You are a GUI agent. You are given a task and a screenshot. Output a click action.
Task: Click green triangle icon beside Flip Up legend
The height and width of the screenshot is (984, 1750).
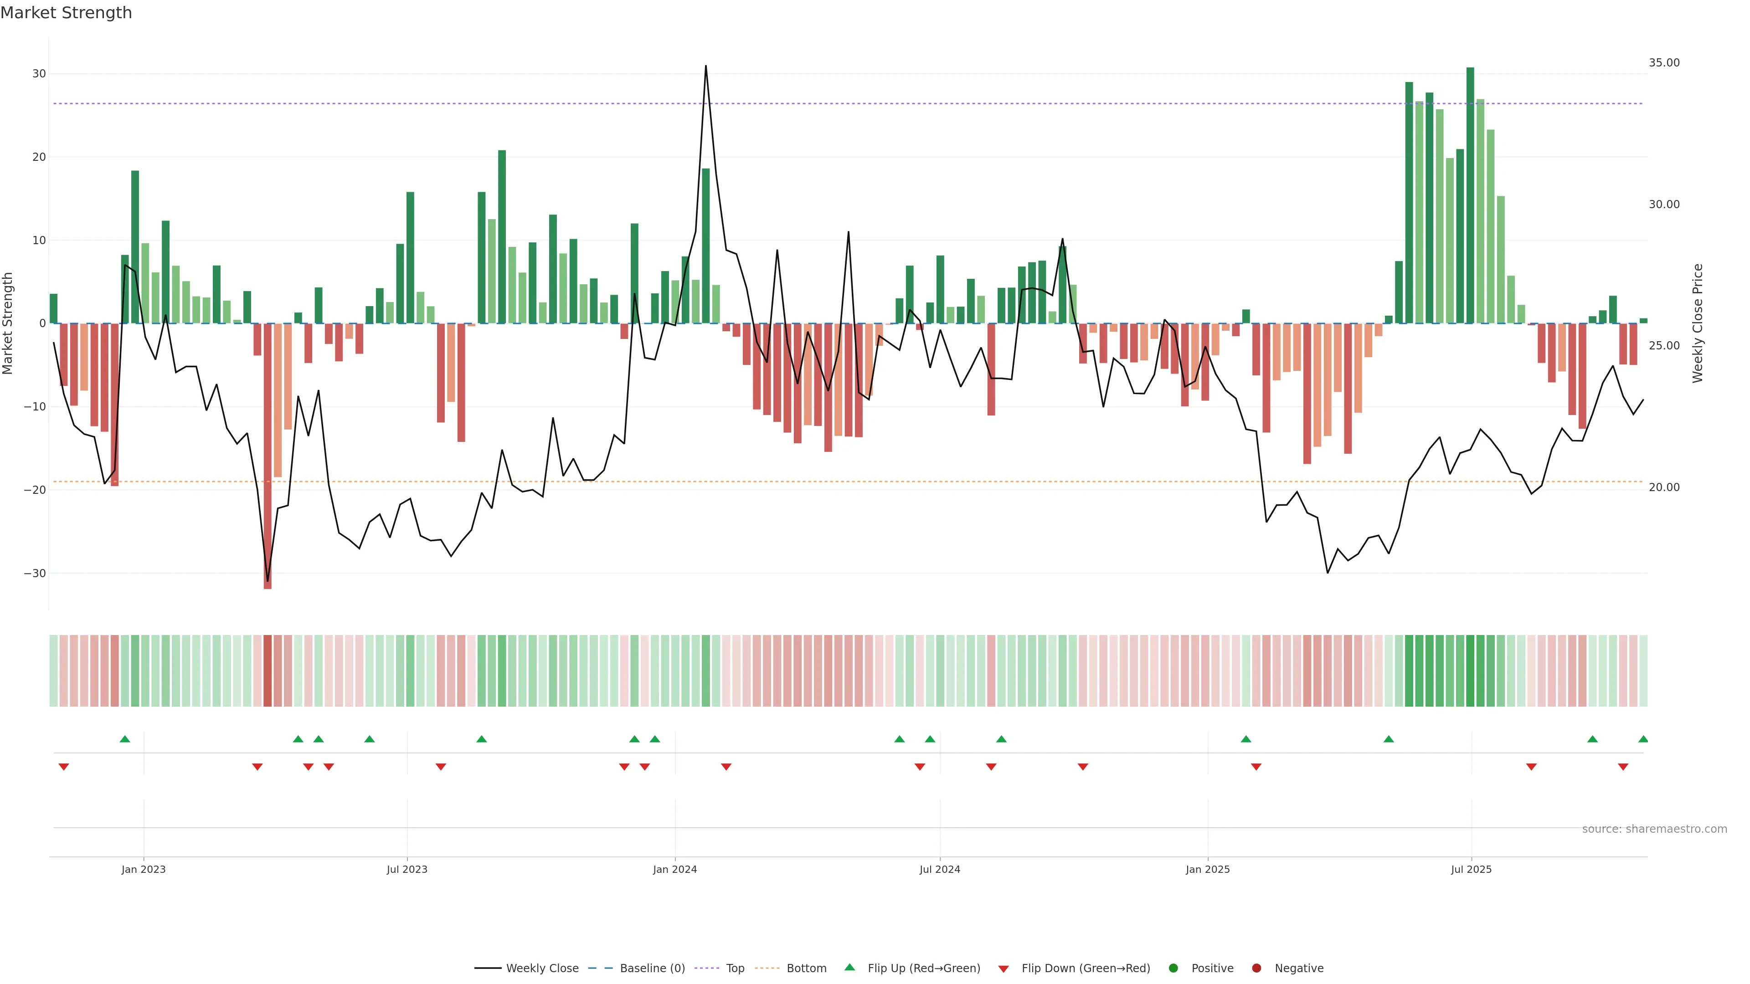point(849,968)
